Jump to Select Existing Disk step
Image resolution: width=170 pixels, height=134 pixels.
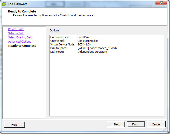20,37
